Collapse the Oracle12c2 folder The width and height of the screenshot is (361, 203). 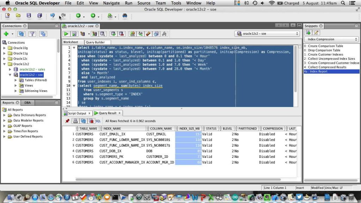4,64
